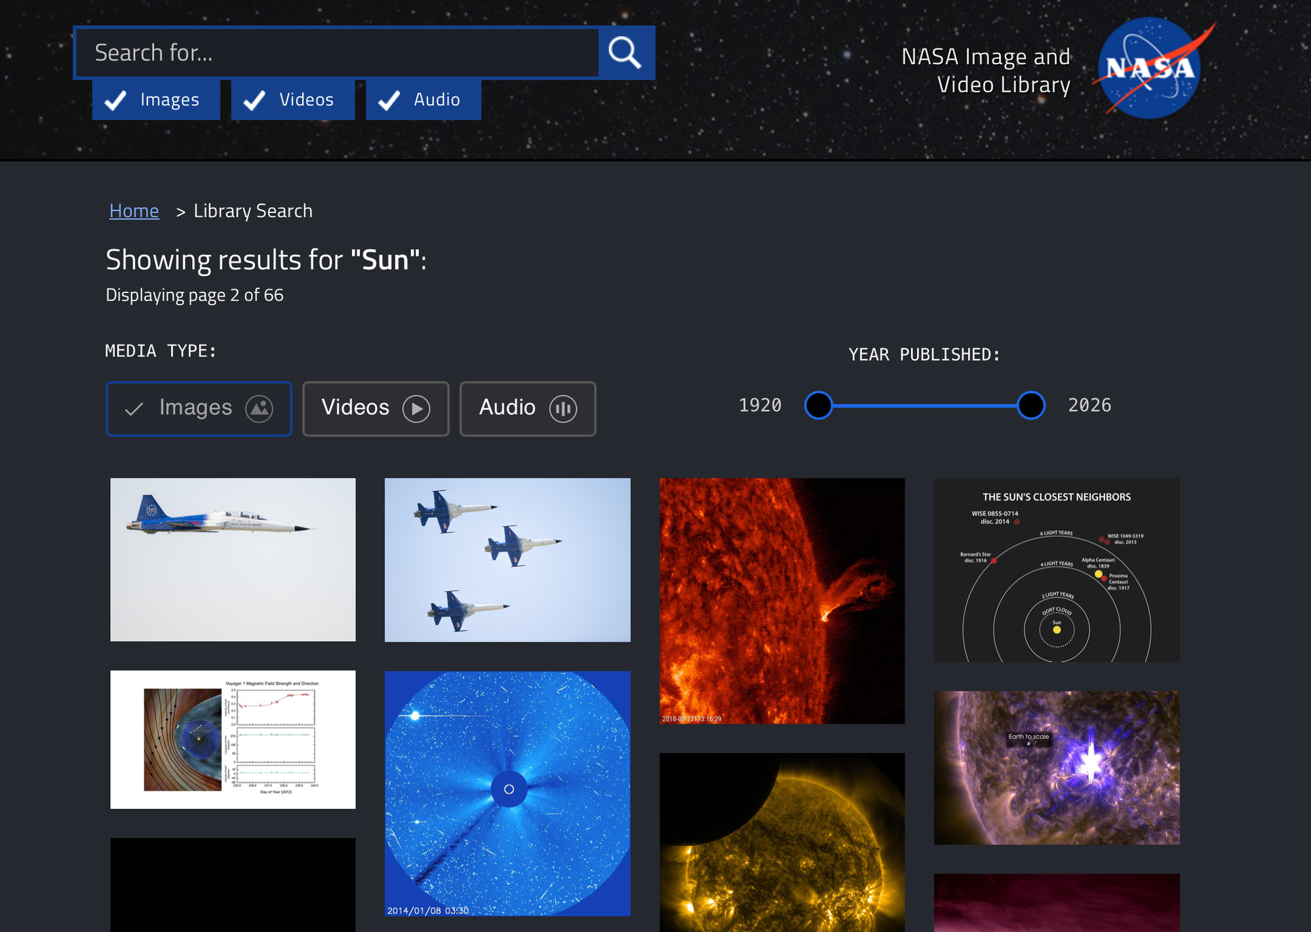Click NASA Image and Video Library title
The width and height of the screenshot is (1311, 932).
tap(986, 70)
